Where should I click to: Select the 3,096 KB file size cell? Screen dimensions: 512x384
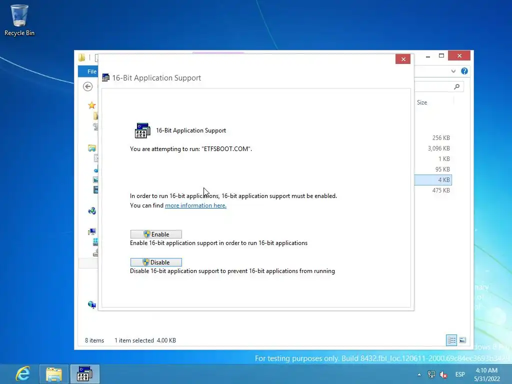438,148
